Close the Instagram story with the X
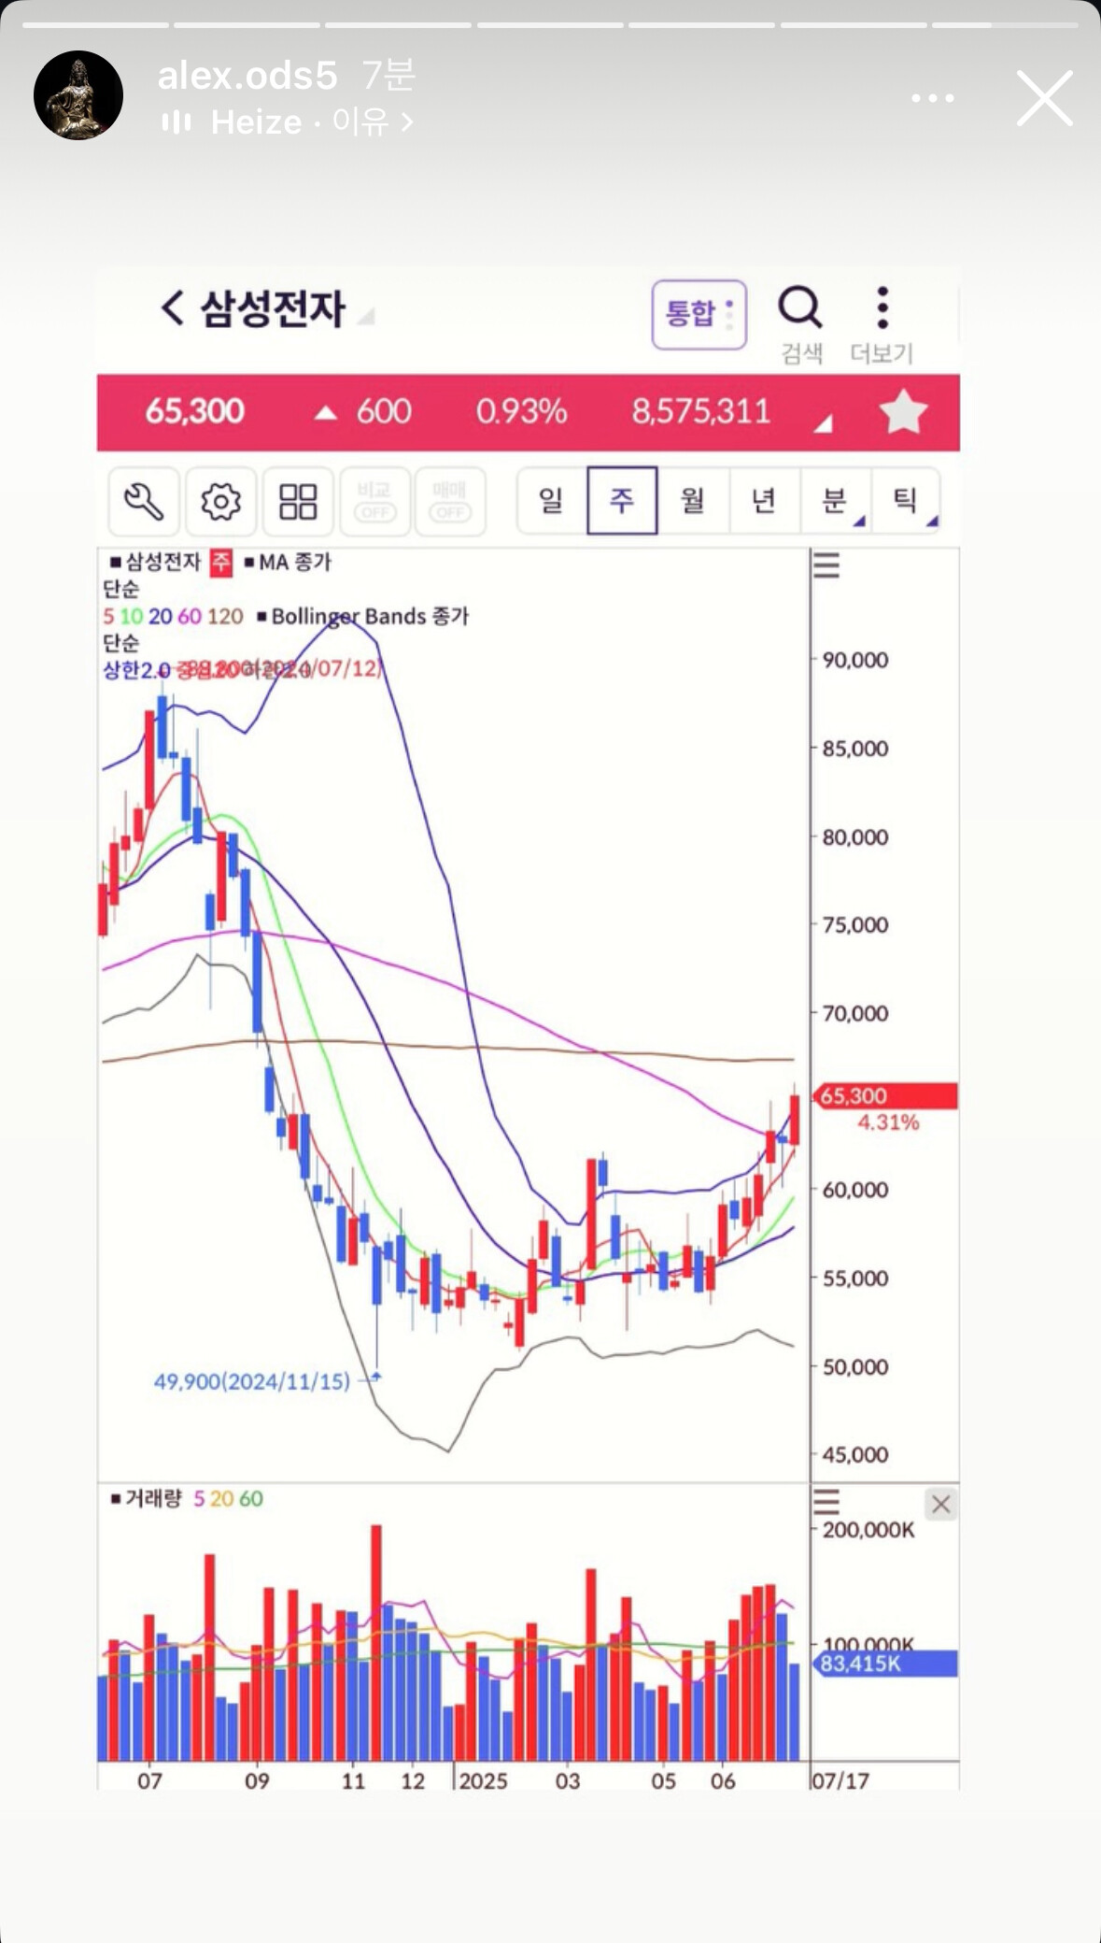 click(x=1044, y=98)
